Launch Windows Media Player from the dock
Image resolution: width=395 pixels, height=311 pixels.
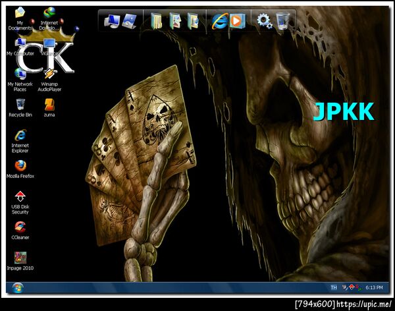click(x=237, y=21)
